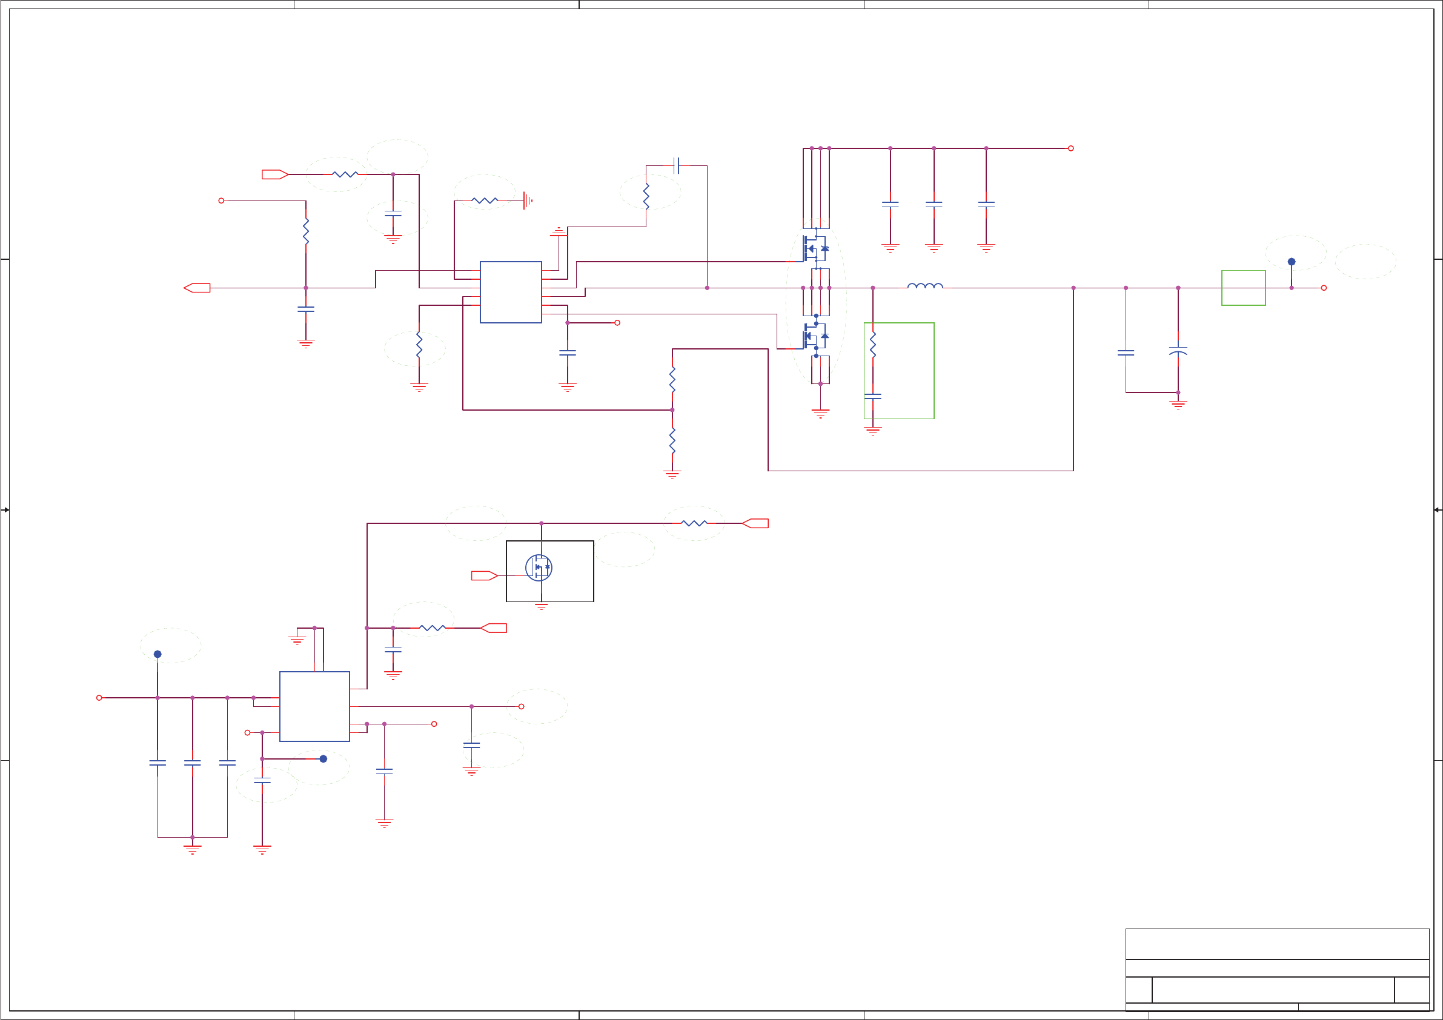
Task: Select the capacitor inside large green box
Action: point(872,396)
